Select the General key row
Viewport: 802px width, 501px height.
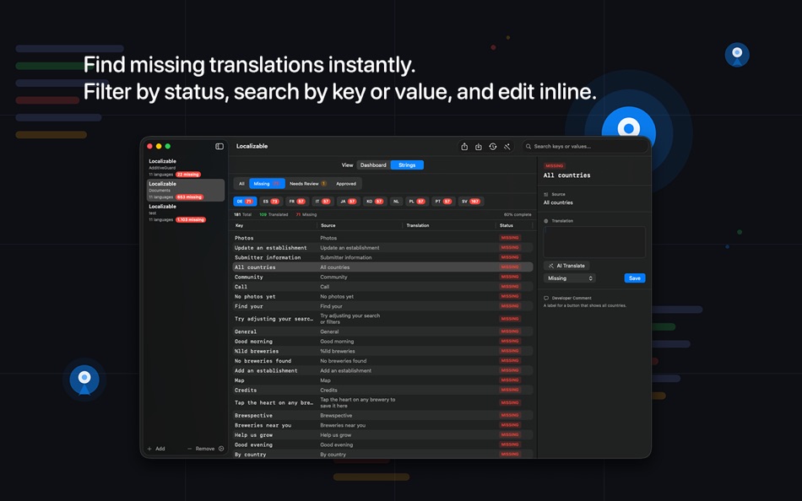(x=382, y=331)
